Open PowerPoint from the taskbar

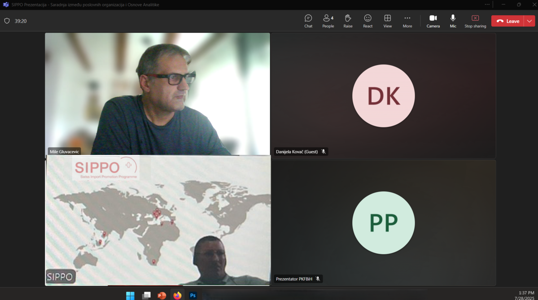[x=162, y=295]
